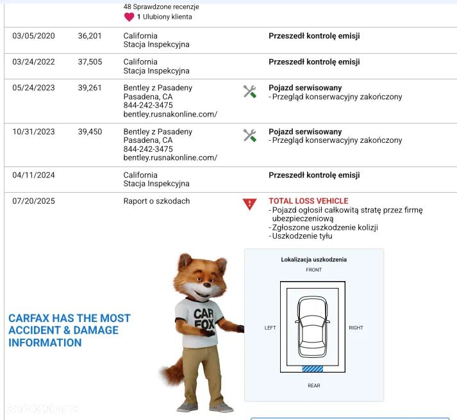Select the date 10/31/2023

click(33, 131)
